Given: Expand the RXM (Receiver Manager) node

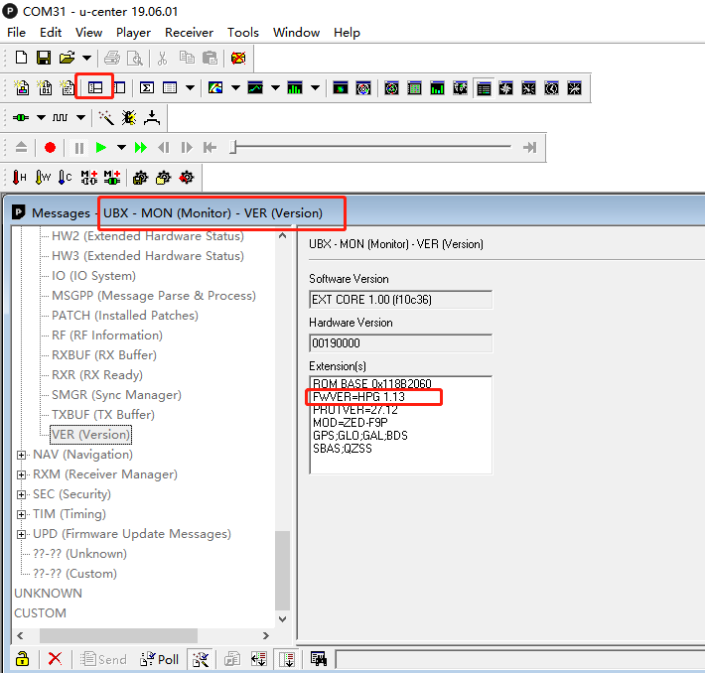Looking at the screenshot, I should (21, 474).
